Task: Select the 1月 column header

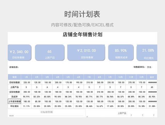Action: point(26,77)
